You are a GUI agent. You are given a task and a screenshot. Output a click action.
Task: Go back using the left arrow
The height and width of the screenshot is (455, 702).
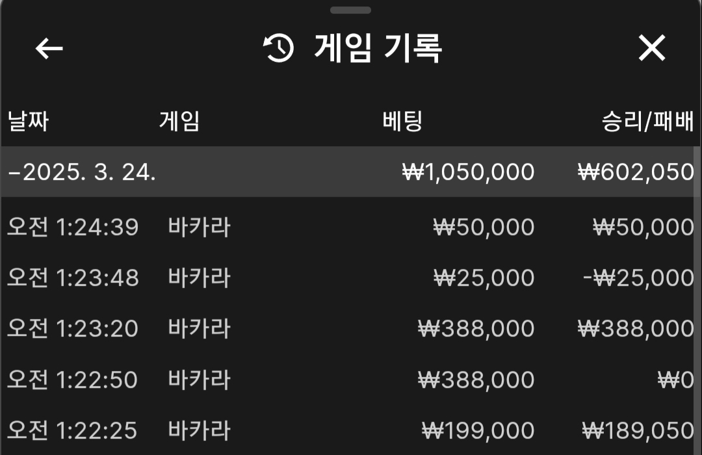[x=49, y=48]
